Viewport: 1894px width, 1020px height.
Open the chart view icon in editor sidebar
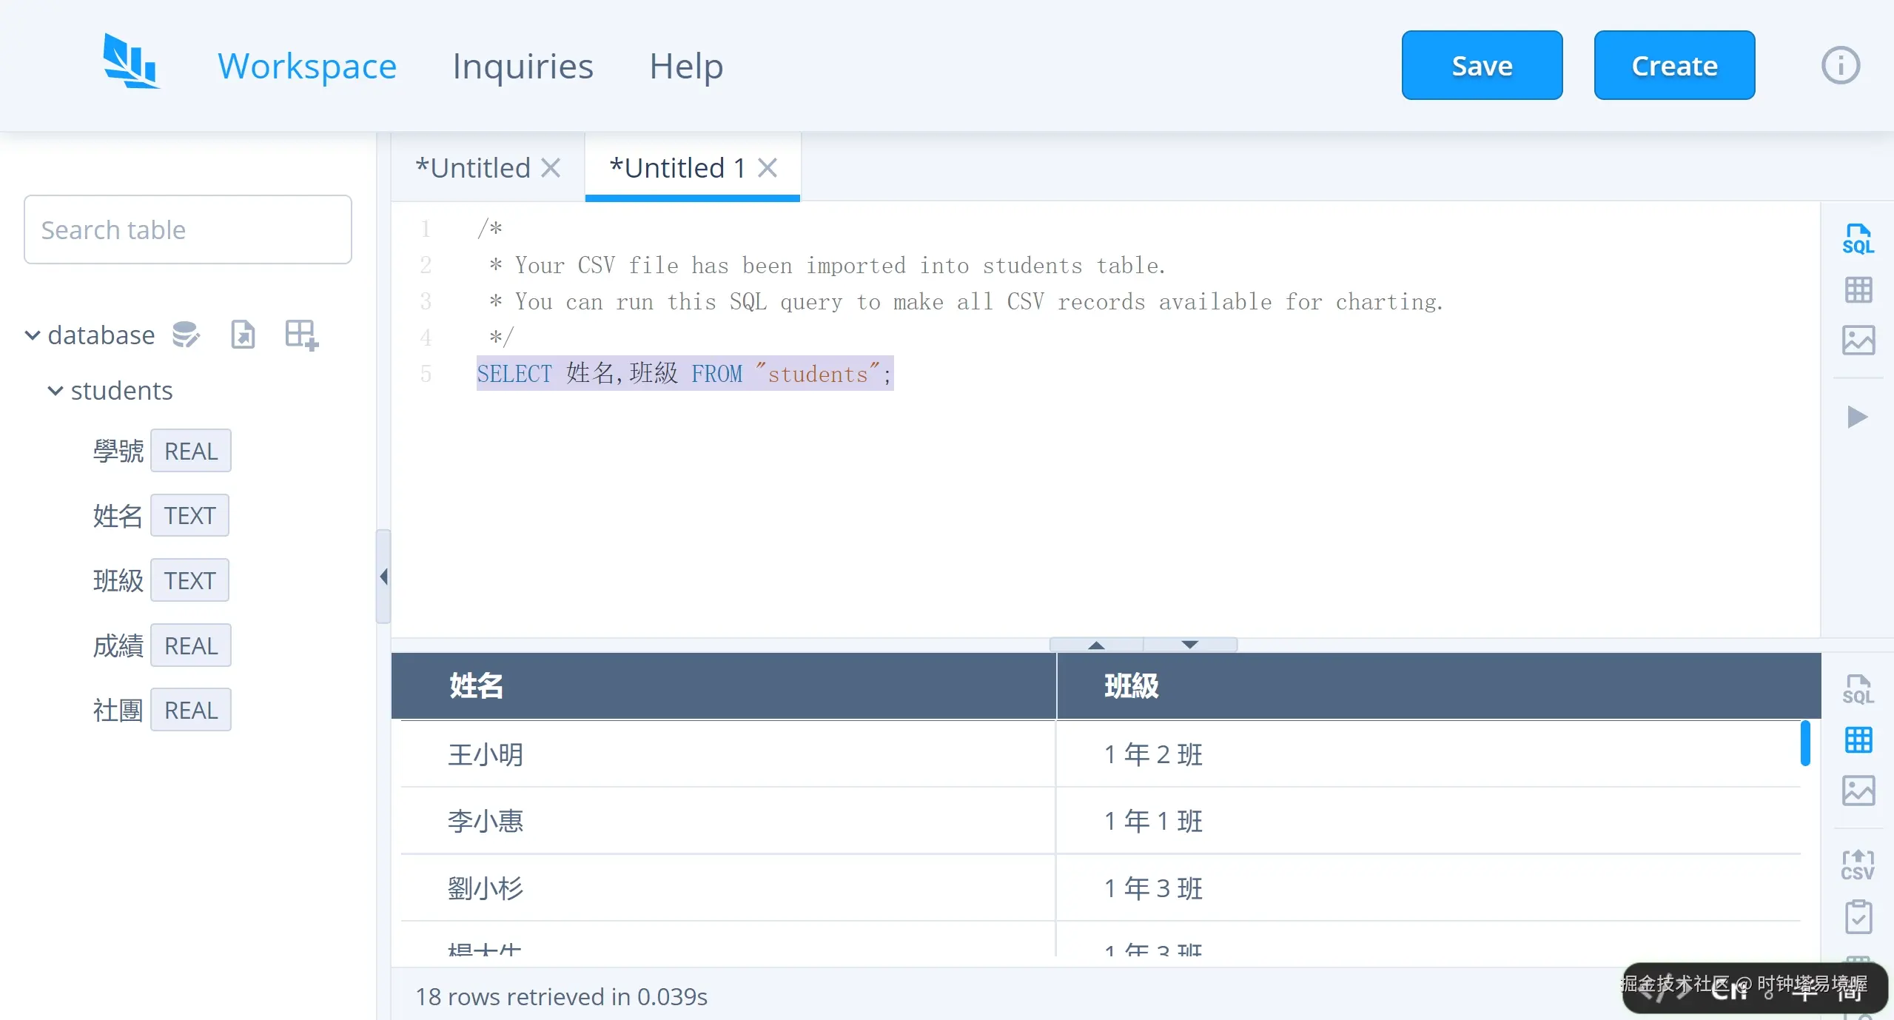[x=1858, y=340]
